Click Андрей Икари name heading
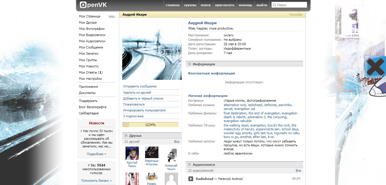 point(202,23)
